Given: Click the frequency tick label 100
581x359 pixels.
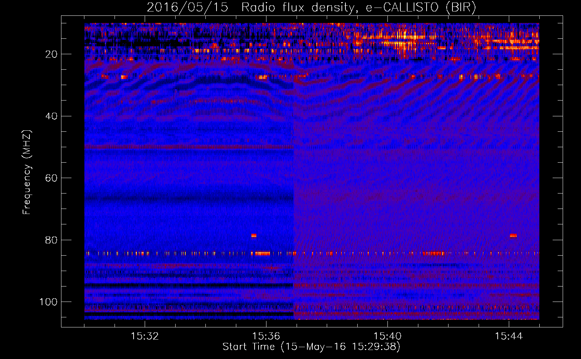Looking at the screenshot, I should coord(48,302).
